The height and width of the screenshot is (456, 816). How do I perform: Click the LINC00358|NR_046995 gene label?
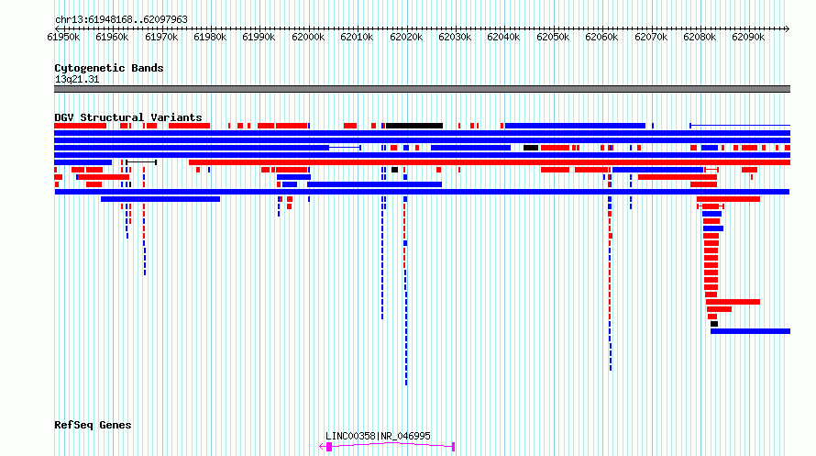click(378, 436)
